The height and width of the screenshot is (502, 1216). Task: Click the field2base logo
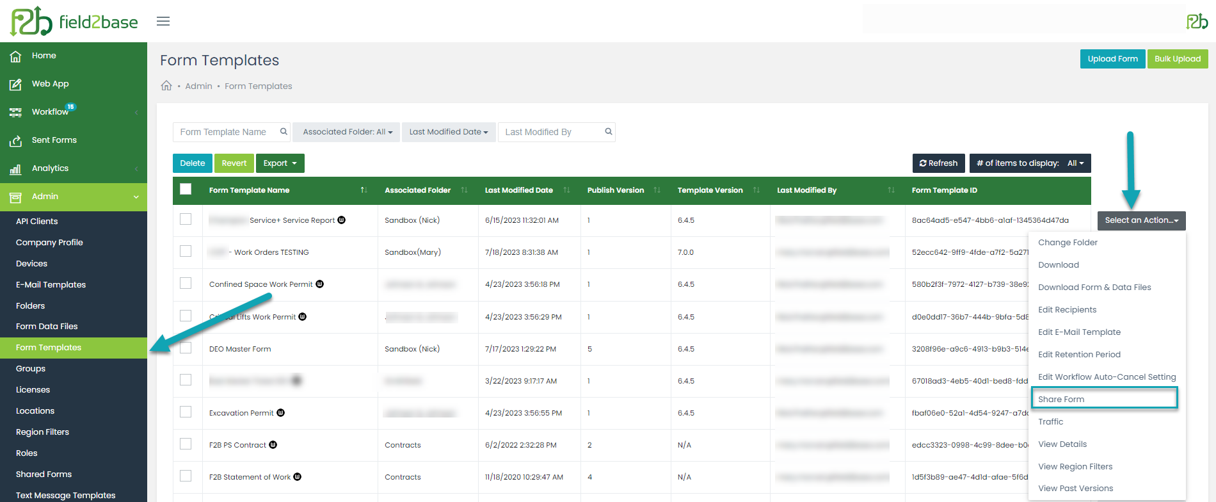[74, 21]
